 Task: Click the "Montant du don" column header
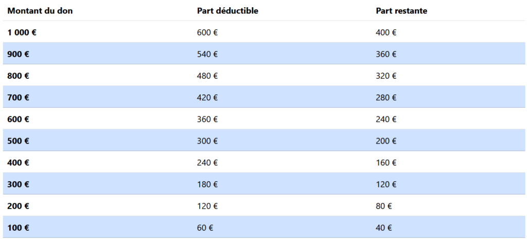(40, 11)
